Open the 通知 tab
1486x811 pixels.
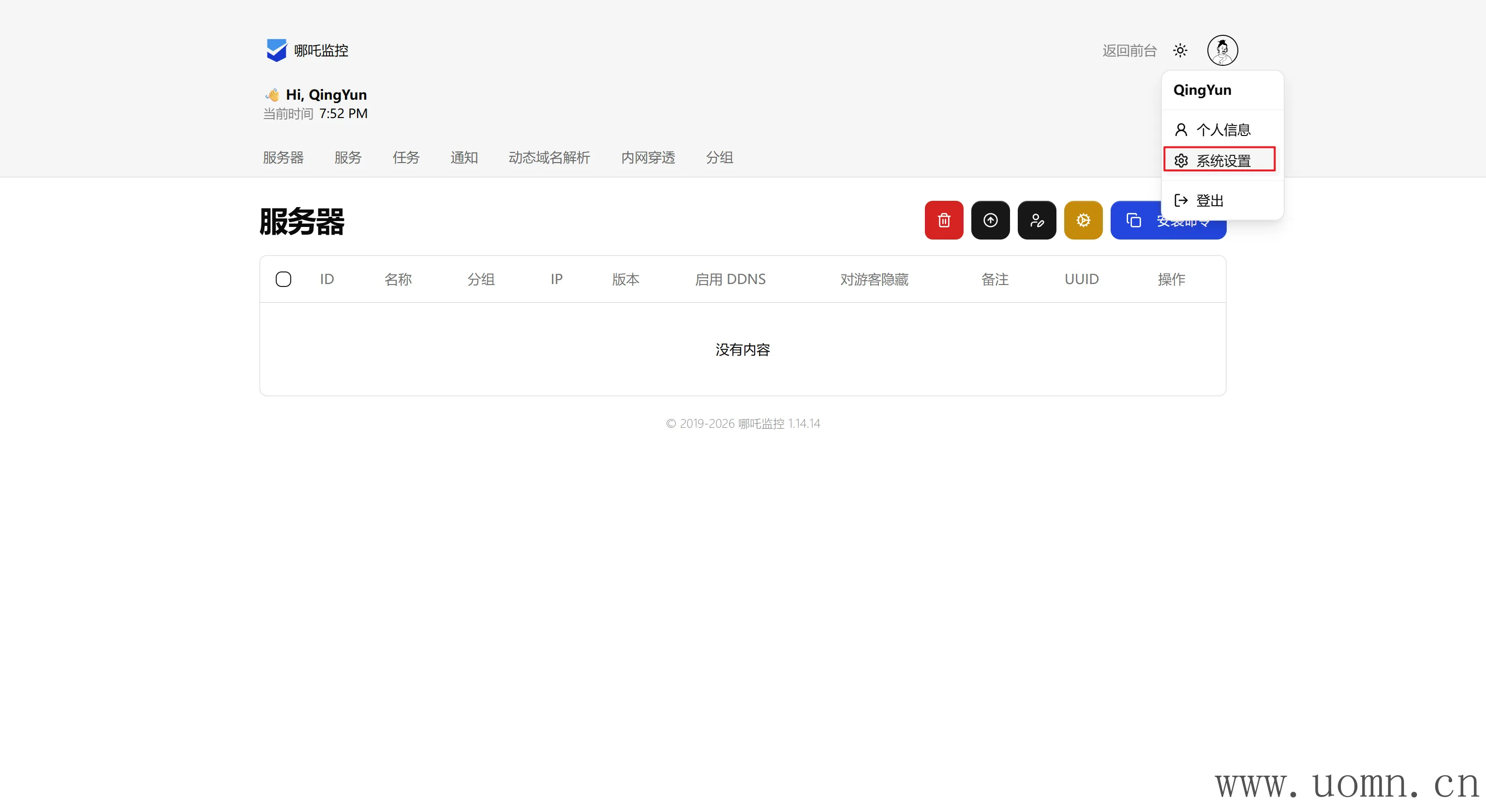pos(464,158)
